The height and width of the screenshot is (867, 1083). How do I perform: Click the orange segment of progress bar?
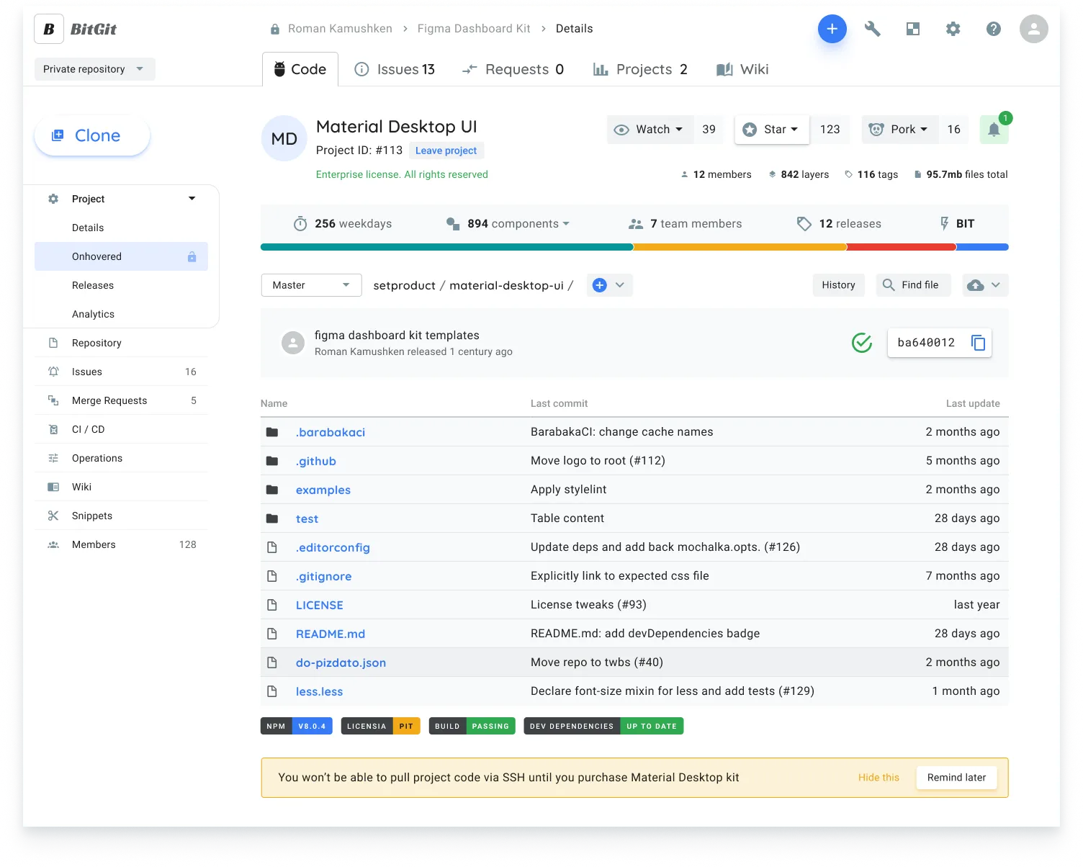tap(740, 247)
